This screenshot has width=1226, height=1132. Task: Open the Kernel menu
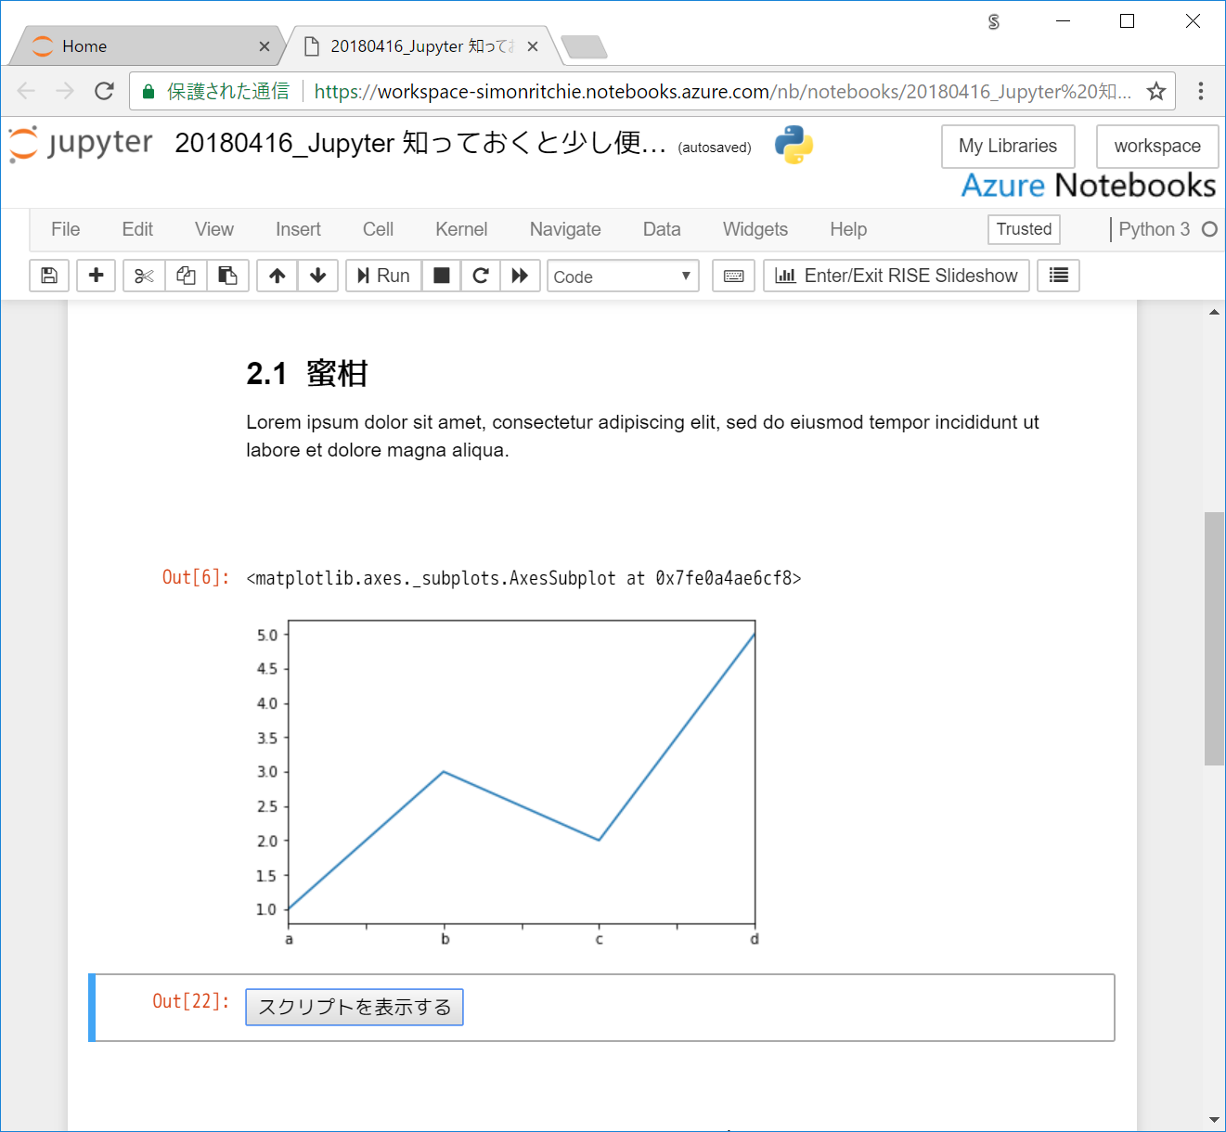click(x=461, y=229)
